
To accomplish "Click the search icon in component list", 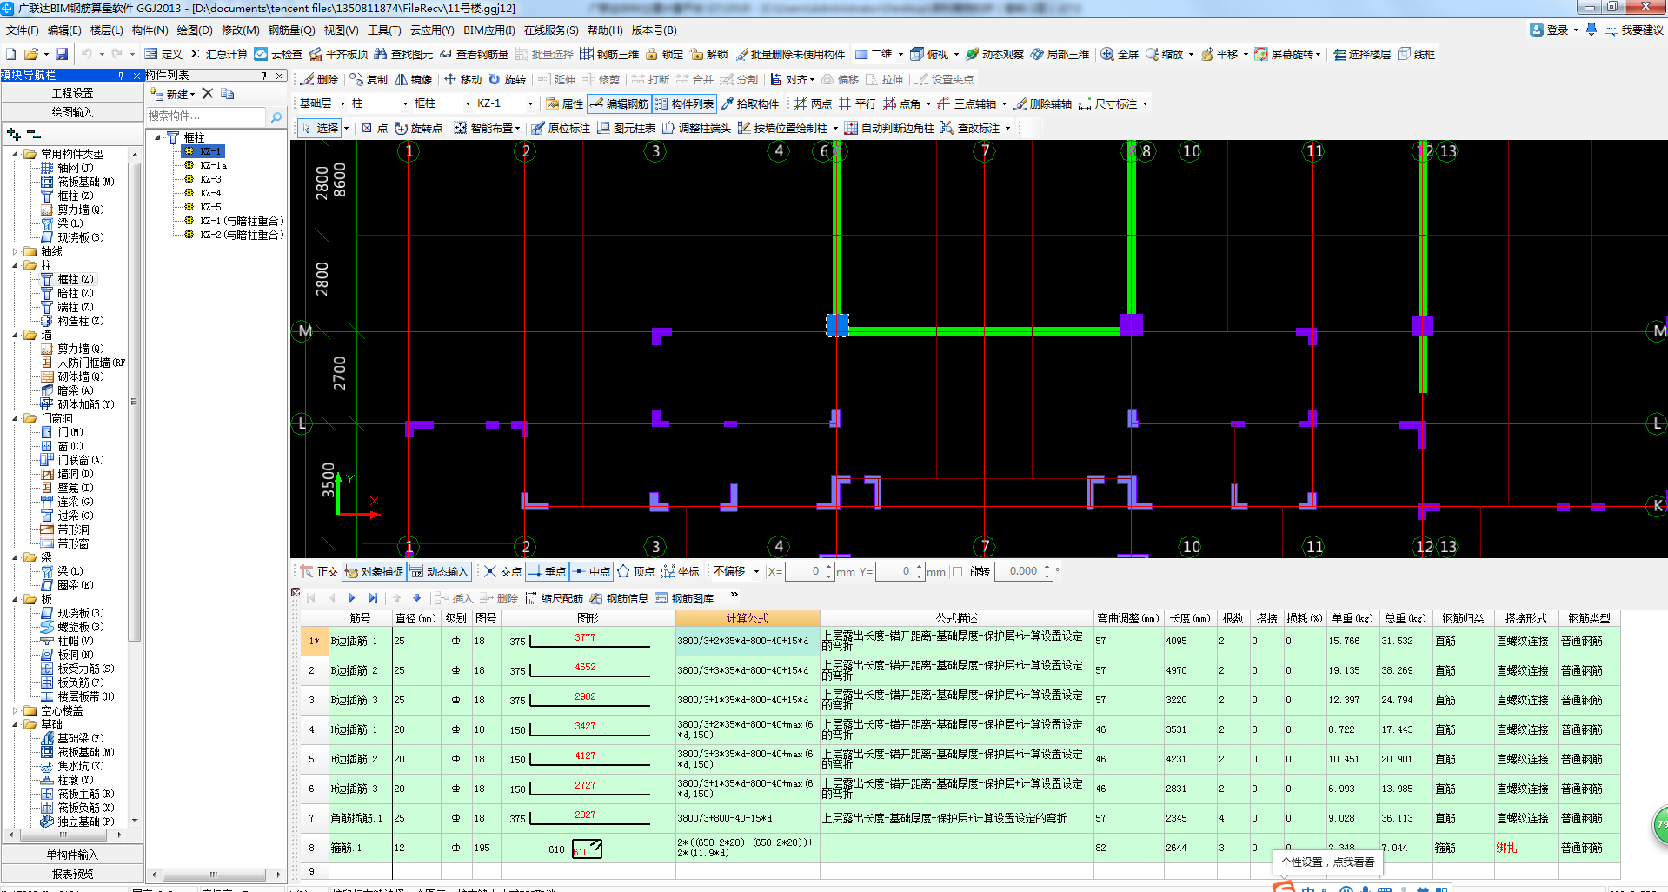I will click(x=276, y=116).
